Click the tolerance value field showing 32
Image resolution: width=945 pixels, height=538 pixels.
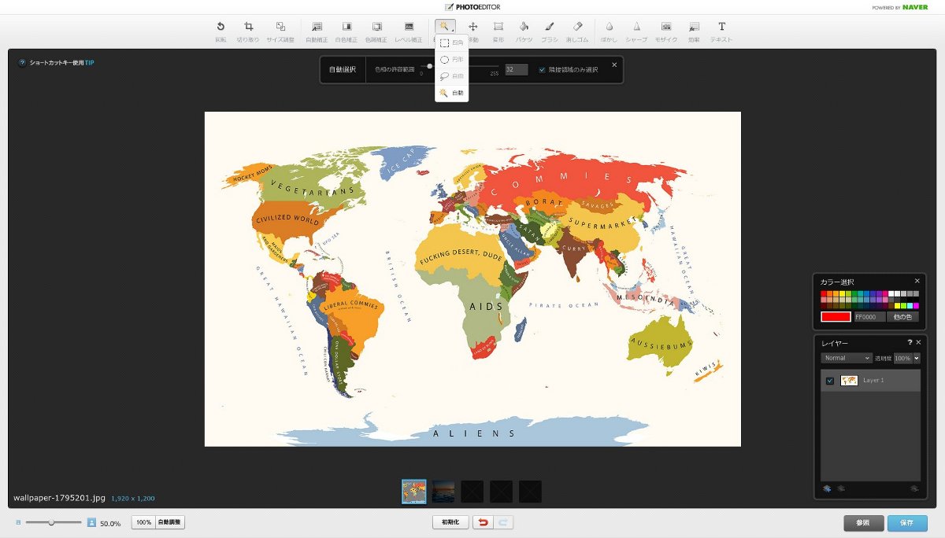click(x=517, y=69)
